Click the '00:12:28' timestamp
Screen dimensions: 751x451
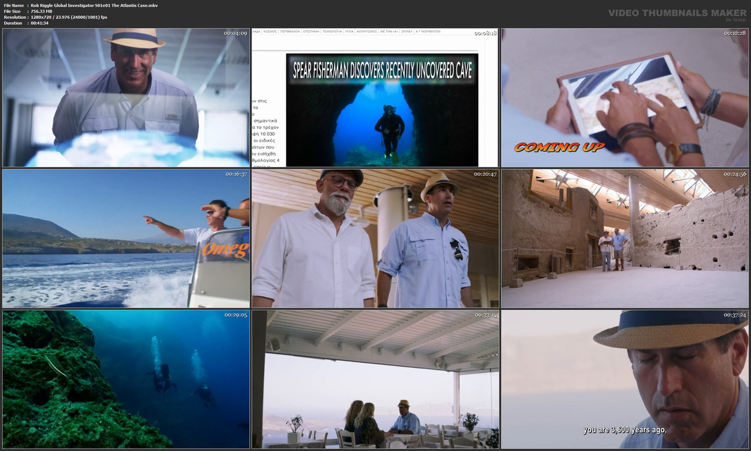pos(735,33)
